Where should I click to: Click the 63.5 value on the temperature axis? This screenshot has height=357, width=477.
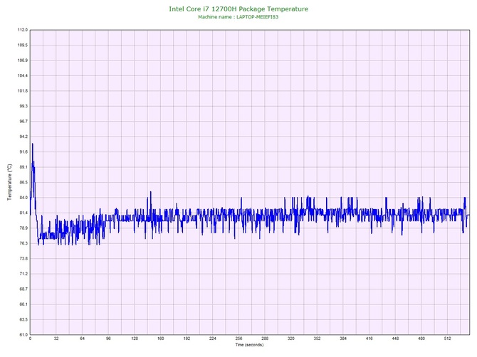click(x=23, y=319)
